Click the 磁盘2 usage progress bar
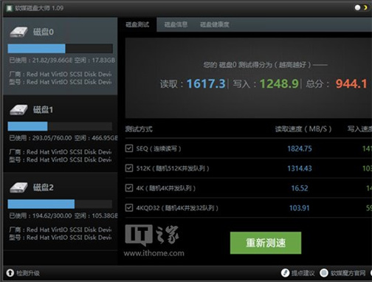The width and height of the screenshot is (372, 282). coord(61,204)
